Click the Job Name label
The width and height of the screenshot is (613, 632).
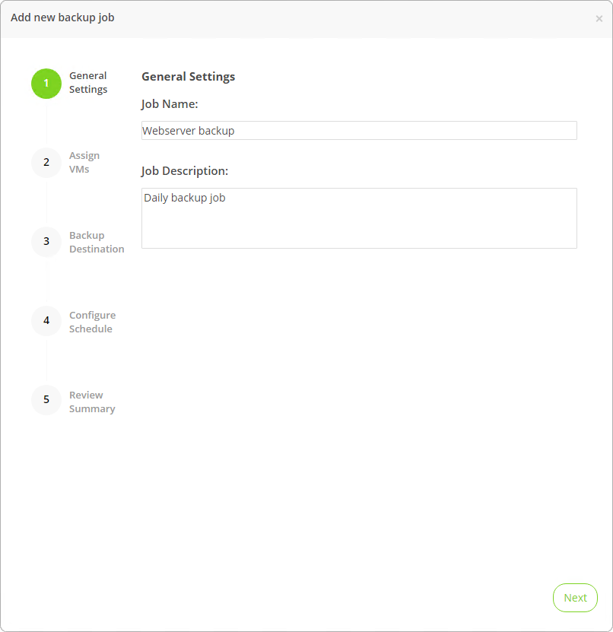point(170,104)
